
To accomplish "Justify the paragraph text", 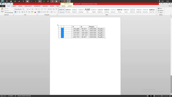I will click(x=45, y=12).
